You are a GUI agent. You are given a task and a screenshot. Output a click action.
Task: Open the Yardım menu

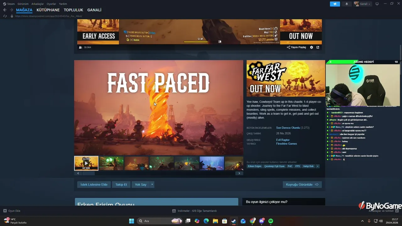pos(63,4)
